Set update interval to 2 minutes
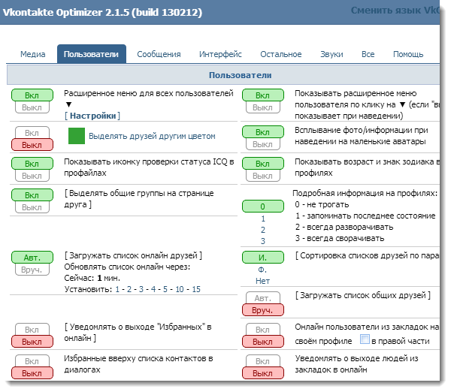This screenshot has height=392, width=451. click(x=129, y=289)
